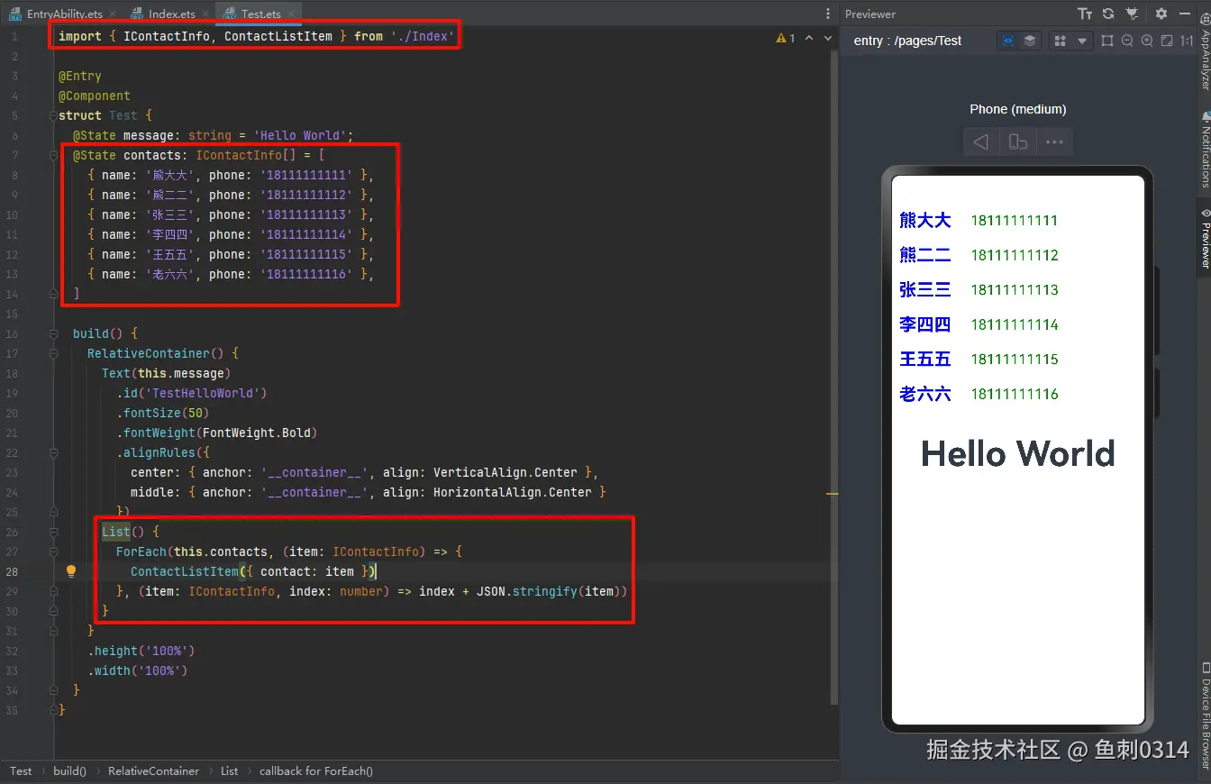This screenshot has width=1211, height=784.
Task: Click the yellow warning stripe in the editor scrollbar
Action: tap(833, 494)
